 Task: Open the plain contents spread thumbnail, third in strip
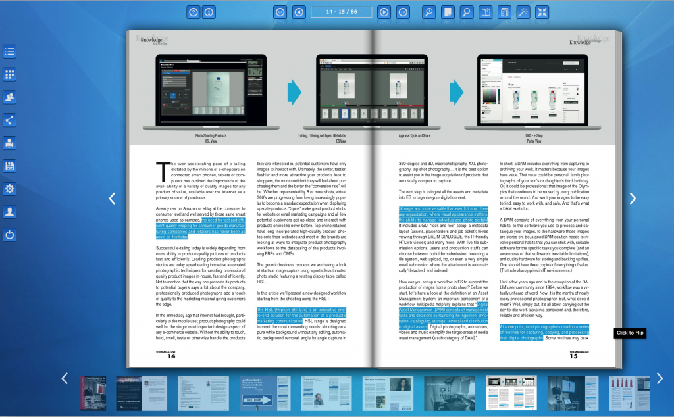[203, 393]
